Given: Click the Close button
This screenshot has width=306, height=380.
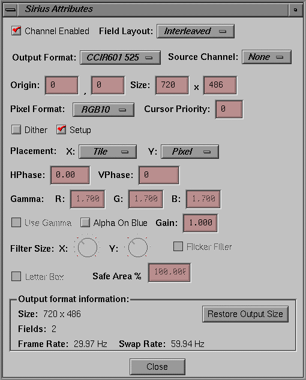Looking at the screenshot, I should pyautogui.click(x=157, y=367).
